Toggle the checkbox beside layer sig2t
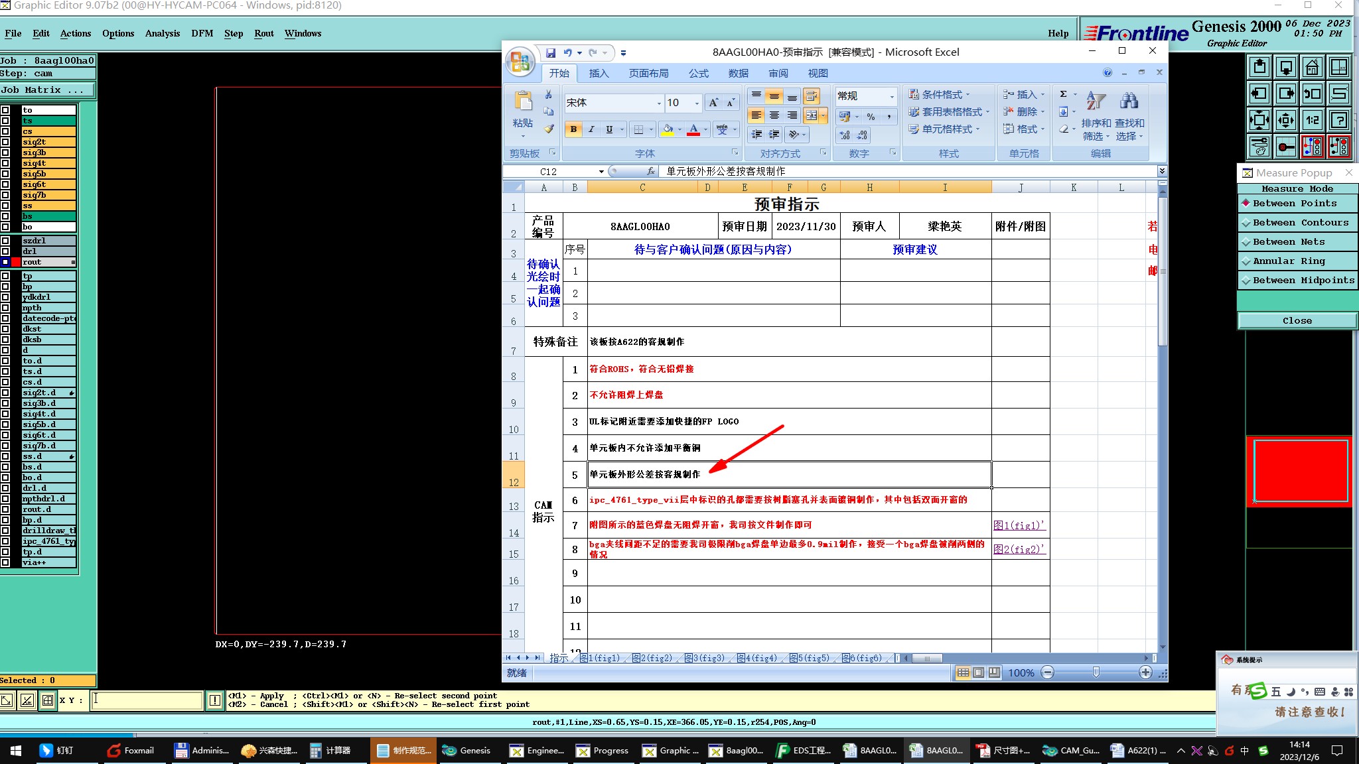Image resolution: width=1359 pixels, height=764 pixels. pos(5,142)
